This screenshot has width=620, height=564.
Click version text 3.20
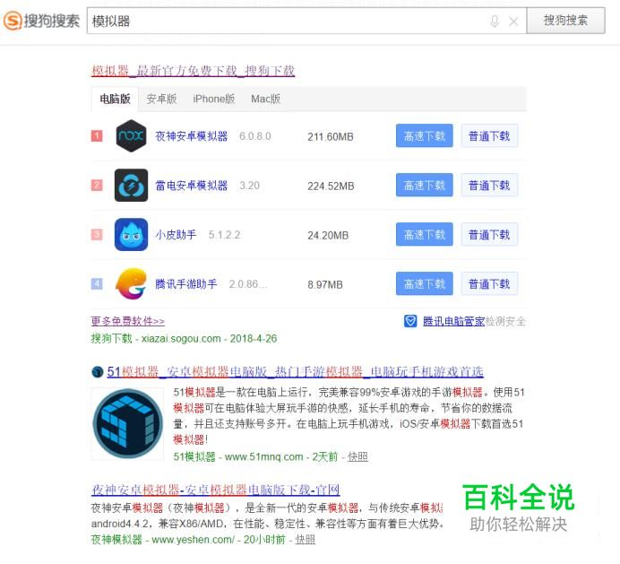pyautogui.click(x=249, y=186)
